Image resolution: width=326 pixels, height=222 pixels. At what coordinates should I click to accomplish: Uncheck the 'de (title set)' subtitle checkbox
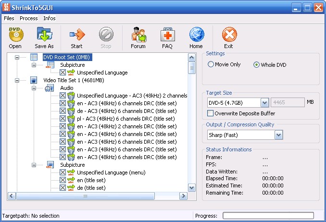tap(63, 188)
